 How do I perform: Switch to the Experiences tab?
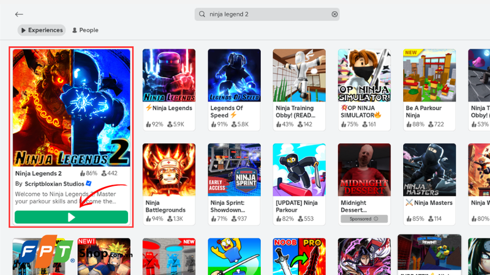(42, 30)
